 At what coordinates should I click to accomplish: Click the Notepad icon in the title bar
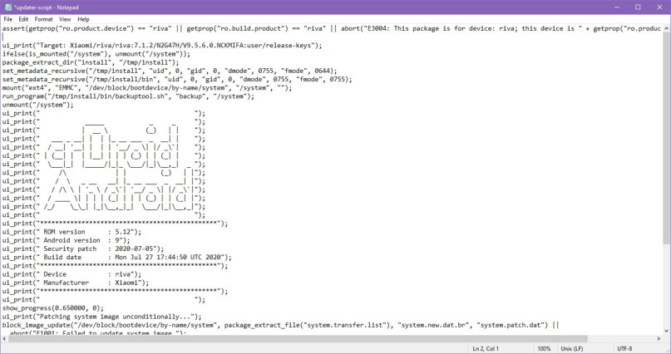point(7,7)
